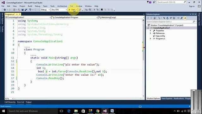Viewport: 202px width, 114px height.
Task: Click the editor vertical scrollbar thumb
Action: pos(143,42)
